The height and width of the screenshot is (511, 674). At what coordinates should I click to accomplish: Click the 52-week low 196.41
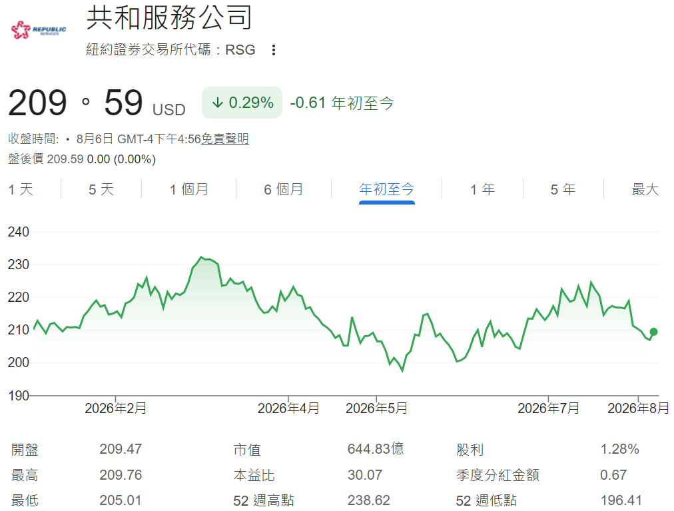point(621,500)
